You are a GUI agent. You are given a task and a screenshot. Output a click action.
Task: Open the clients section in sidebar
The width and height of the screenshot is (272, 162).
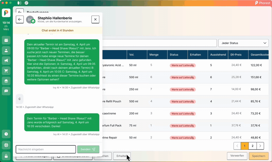6,51
